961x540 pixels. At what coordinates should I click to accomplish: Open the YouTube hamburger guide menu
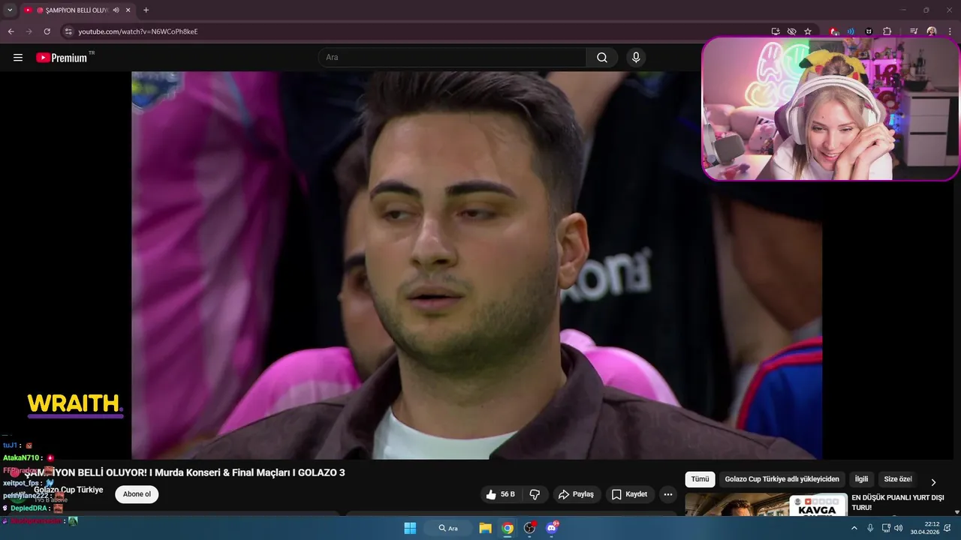point(18,58)
